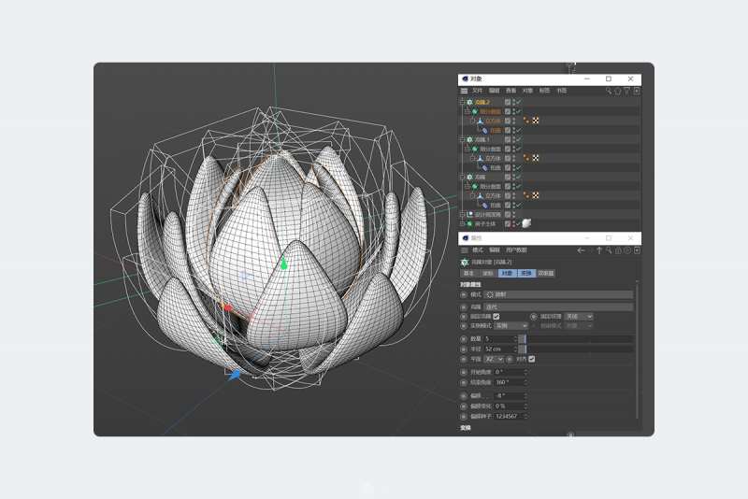This screenshot has height=499, width=748.
Task: Toggle the green enable checkmark for 克隆.2
Action: (518, 102)
